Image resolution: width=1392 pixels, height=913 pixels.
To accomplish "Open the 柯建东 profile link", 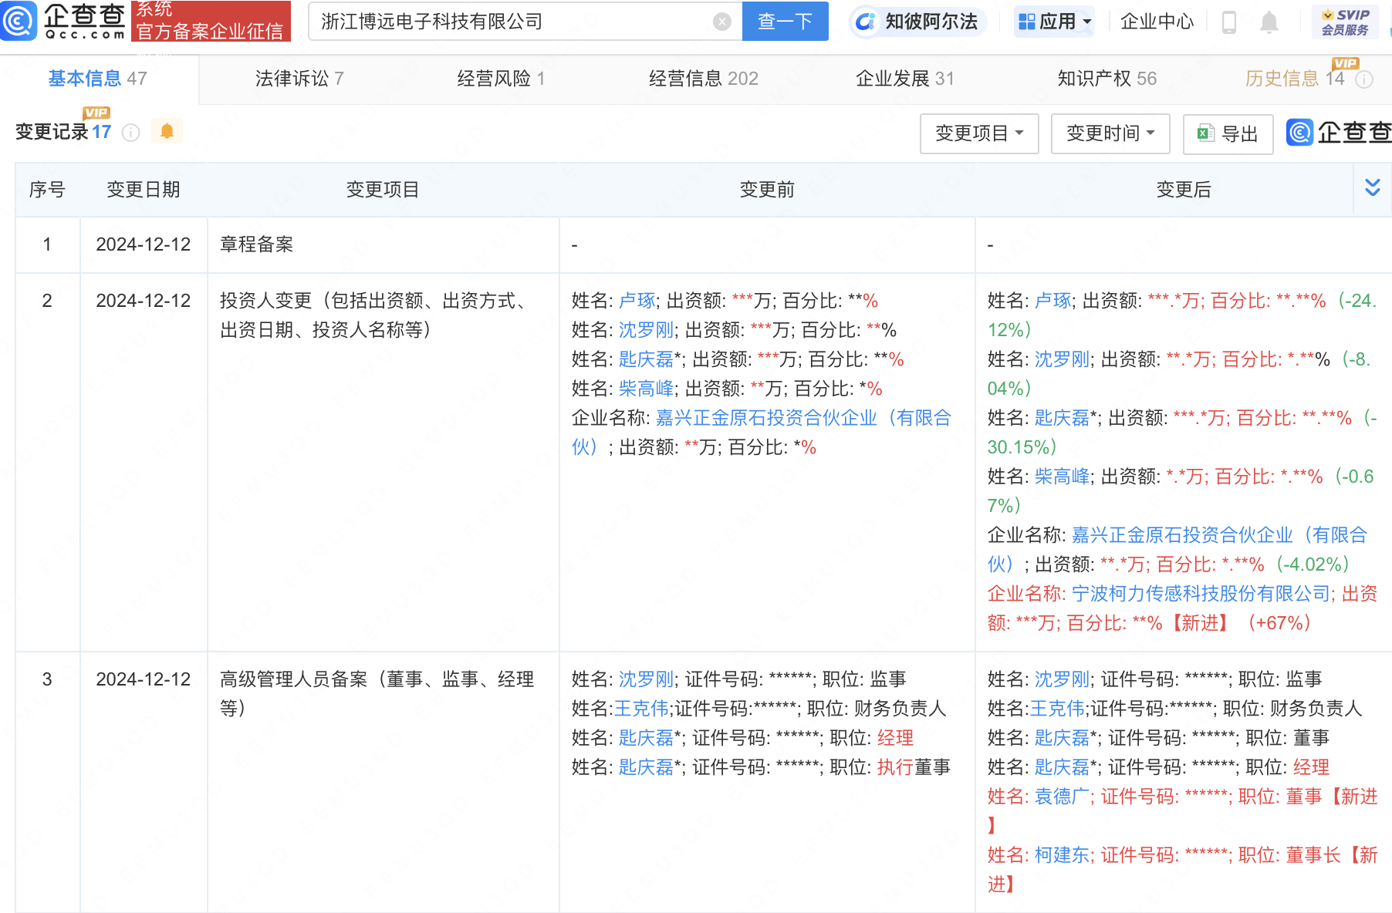I will click(1063, 855).
